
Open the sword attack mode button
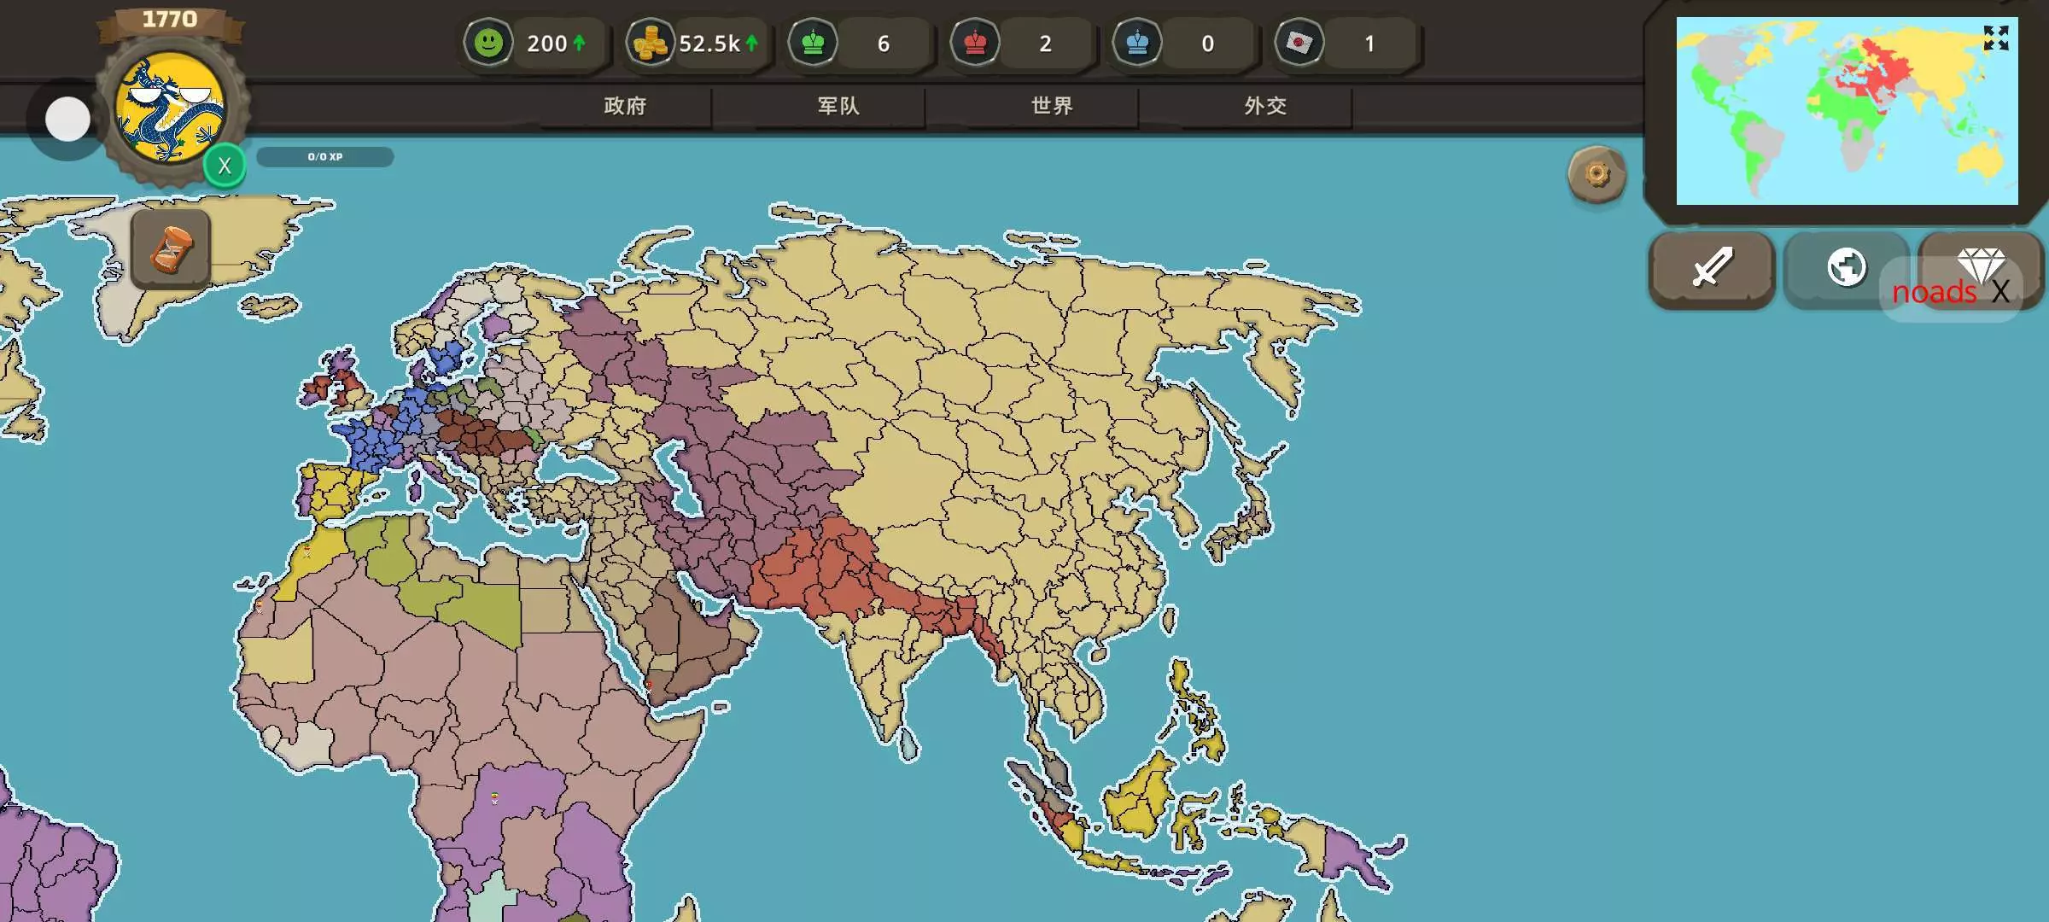(x=1712, y=268)
